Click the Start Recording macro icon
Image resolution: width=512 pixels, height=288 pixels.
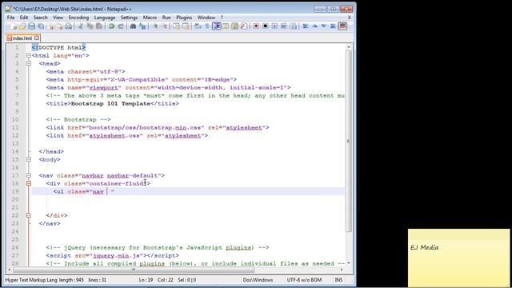coord(256,26)
